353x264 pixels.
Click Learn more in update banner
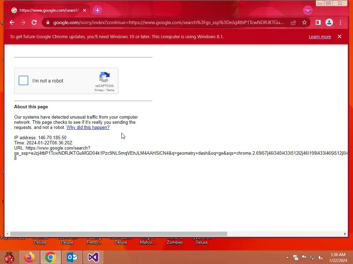[x=320, y=36]
